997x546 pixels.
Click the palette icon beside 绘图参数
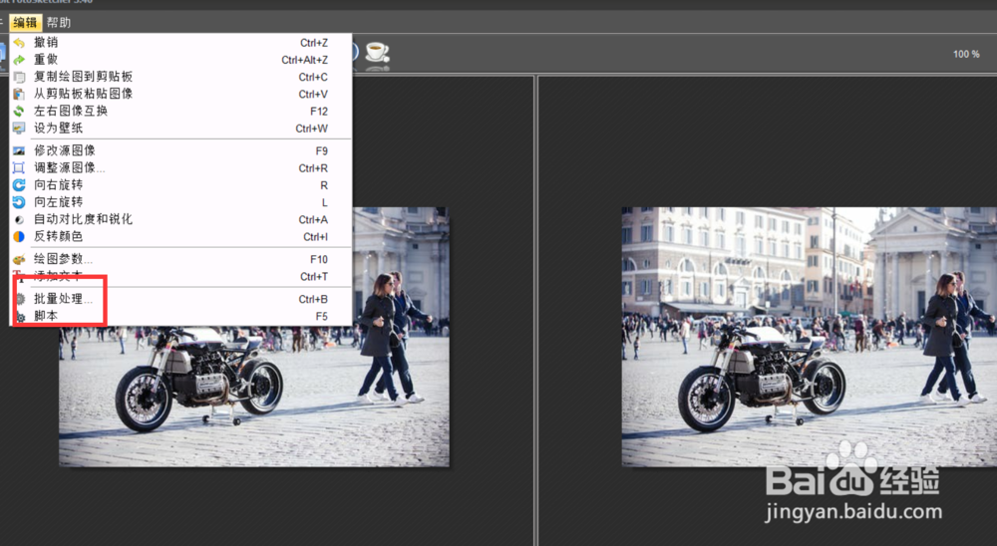[x=19, y=259]
